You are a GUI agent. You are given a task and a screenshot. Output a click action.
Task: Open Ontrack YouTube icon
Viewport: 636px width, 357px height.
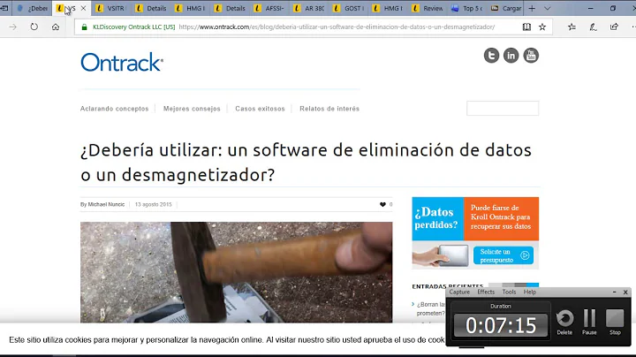pos(531,55)
